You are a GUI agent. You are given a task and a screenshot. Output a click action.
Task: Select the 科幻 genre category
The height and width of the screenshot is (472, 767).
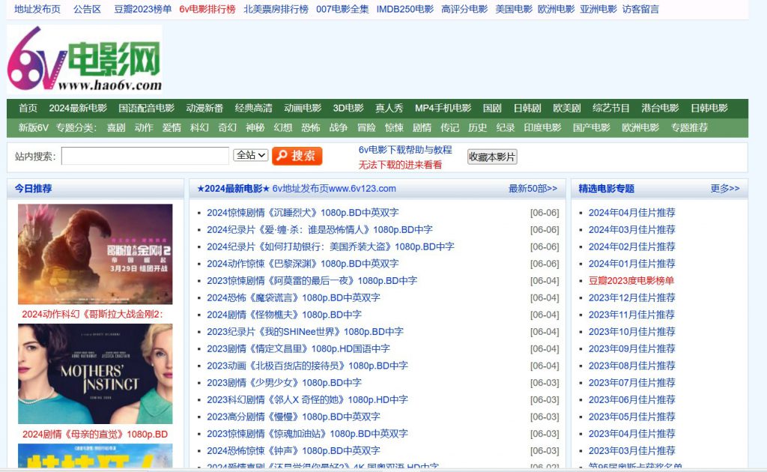pyautogui.click(x=199, y=127)
